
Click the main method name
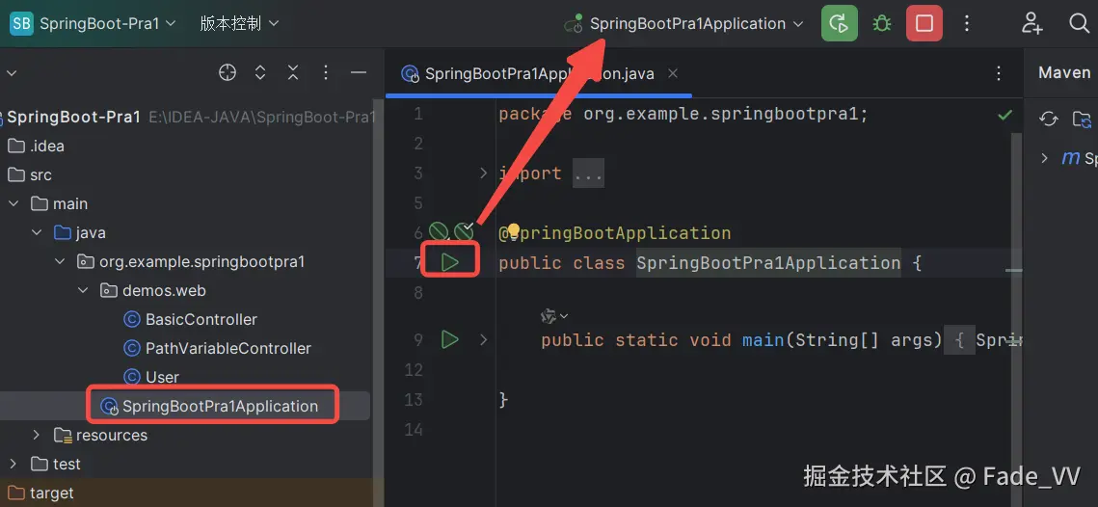(x=763, y=339)
